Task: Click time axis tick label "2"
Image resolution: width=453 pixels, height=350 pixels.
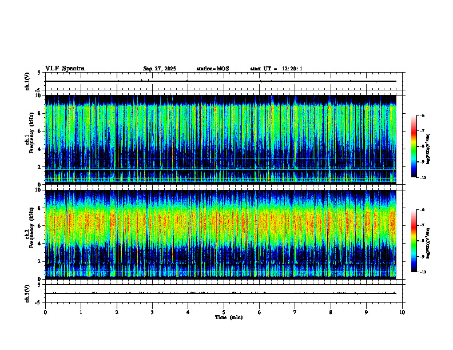Action: click(x=117, y=312)
